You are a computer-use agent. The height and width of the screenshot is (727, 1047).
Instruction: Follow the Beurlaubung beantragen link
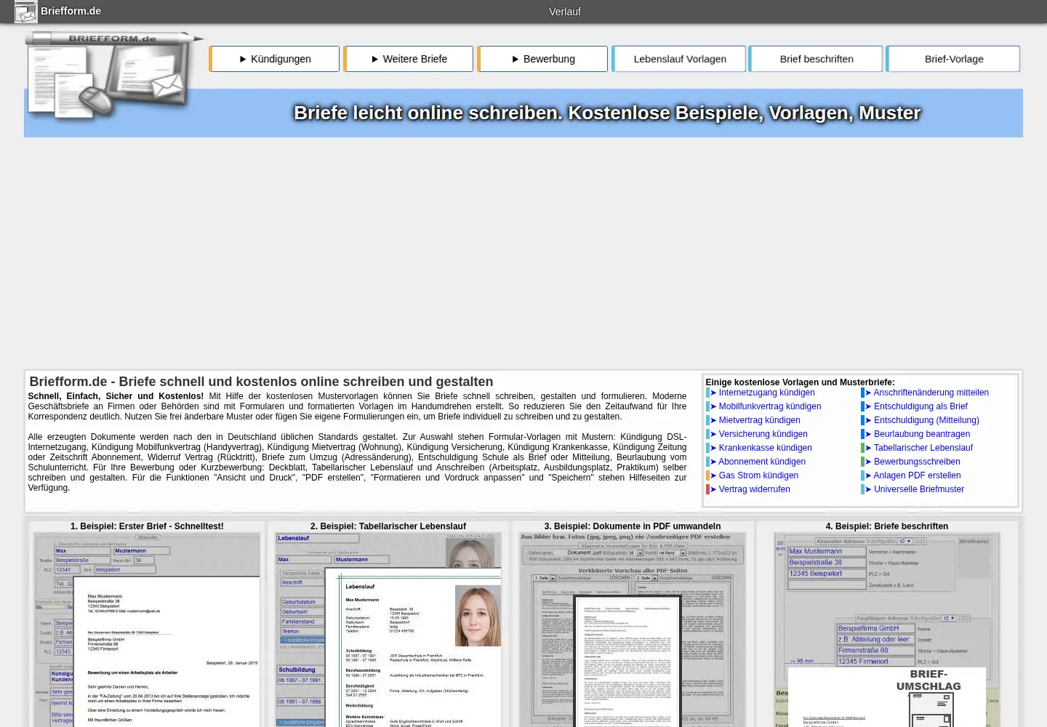[922, 434]
